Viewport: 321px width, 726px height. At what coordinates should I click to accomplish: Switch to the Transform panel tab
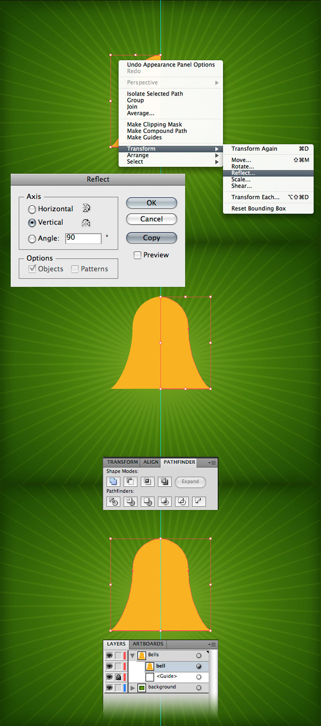[x=122, y=462]
